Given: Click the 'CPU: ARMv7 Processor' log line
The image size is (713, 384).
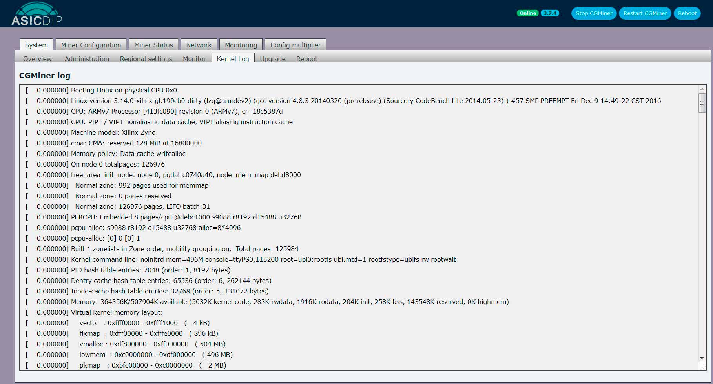Looking at the screenshot, I should pyautogui.click(x=154, y=111).
